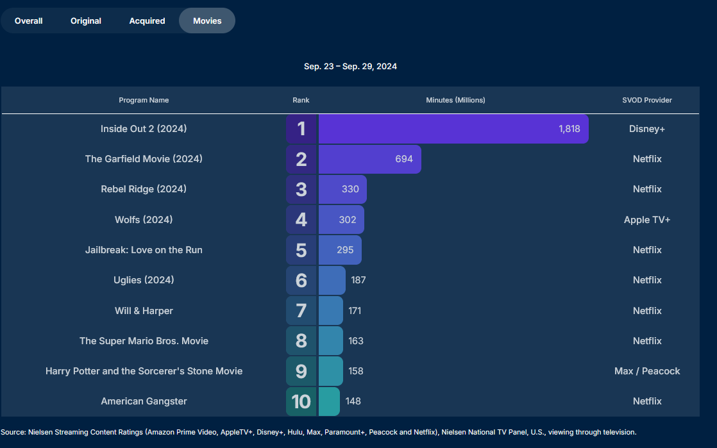Viewport: 717px width, 448px height.
Task: Click the Max / Peacock provider label
Action: (646, 371)
